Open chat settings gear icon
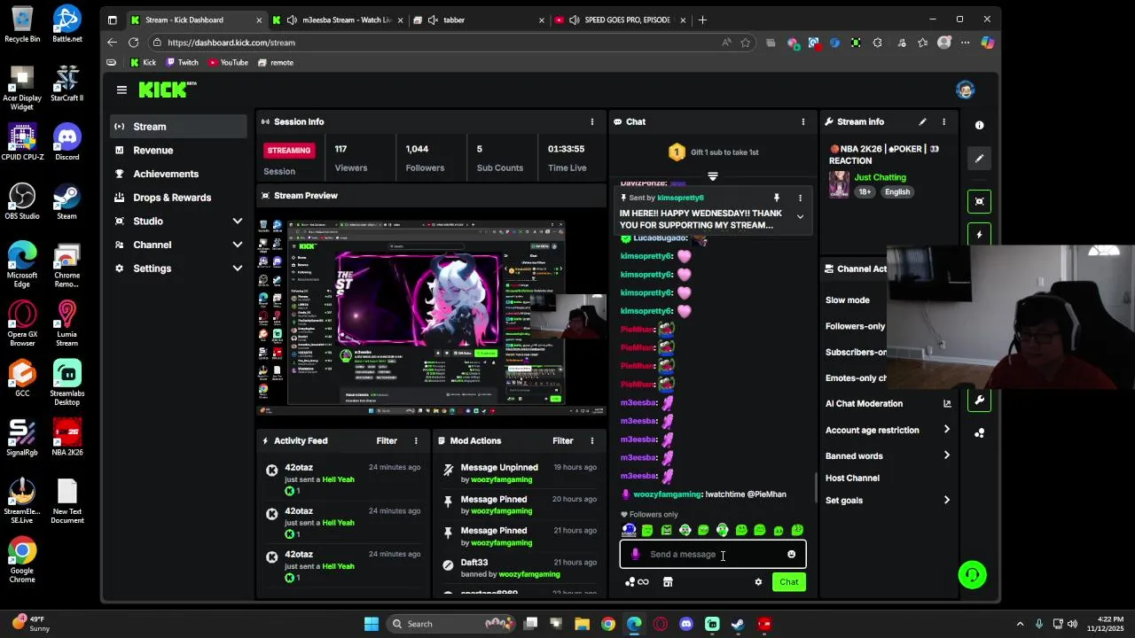The image size is (1135, 638). [758, 582]
